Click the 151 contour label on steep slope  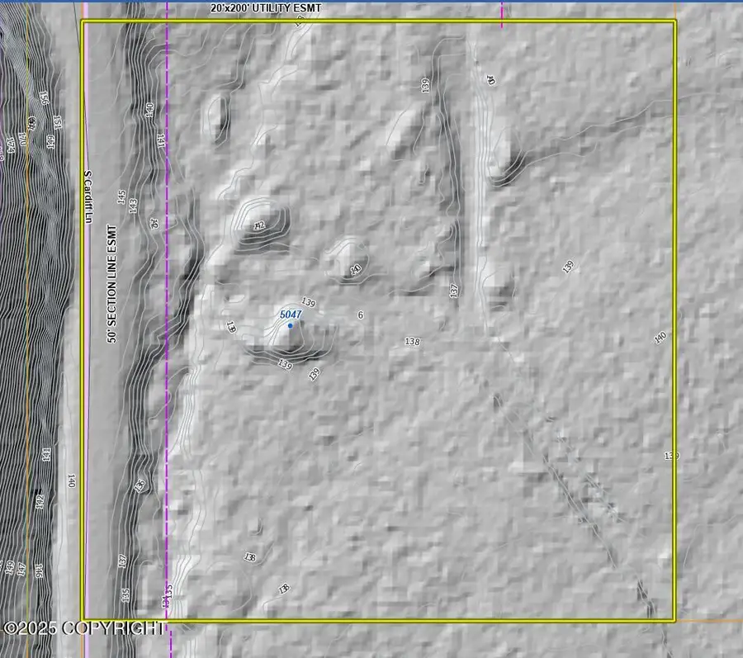click(x=45, y=97)
